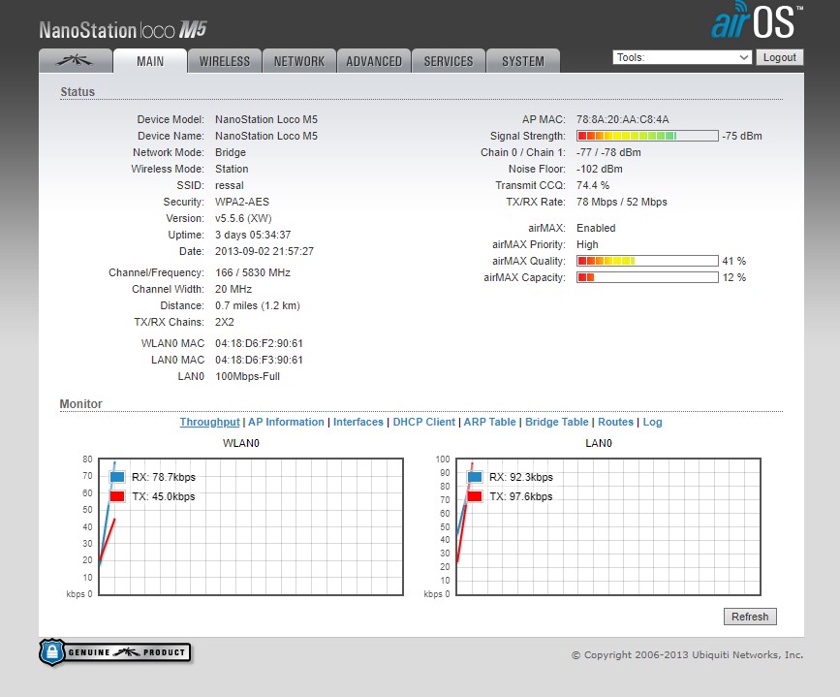
Task: Click the firmware version v5.5.6 (XW)
Action: [243, 218]
